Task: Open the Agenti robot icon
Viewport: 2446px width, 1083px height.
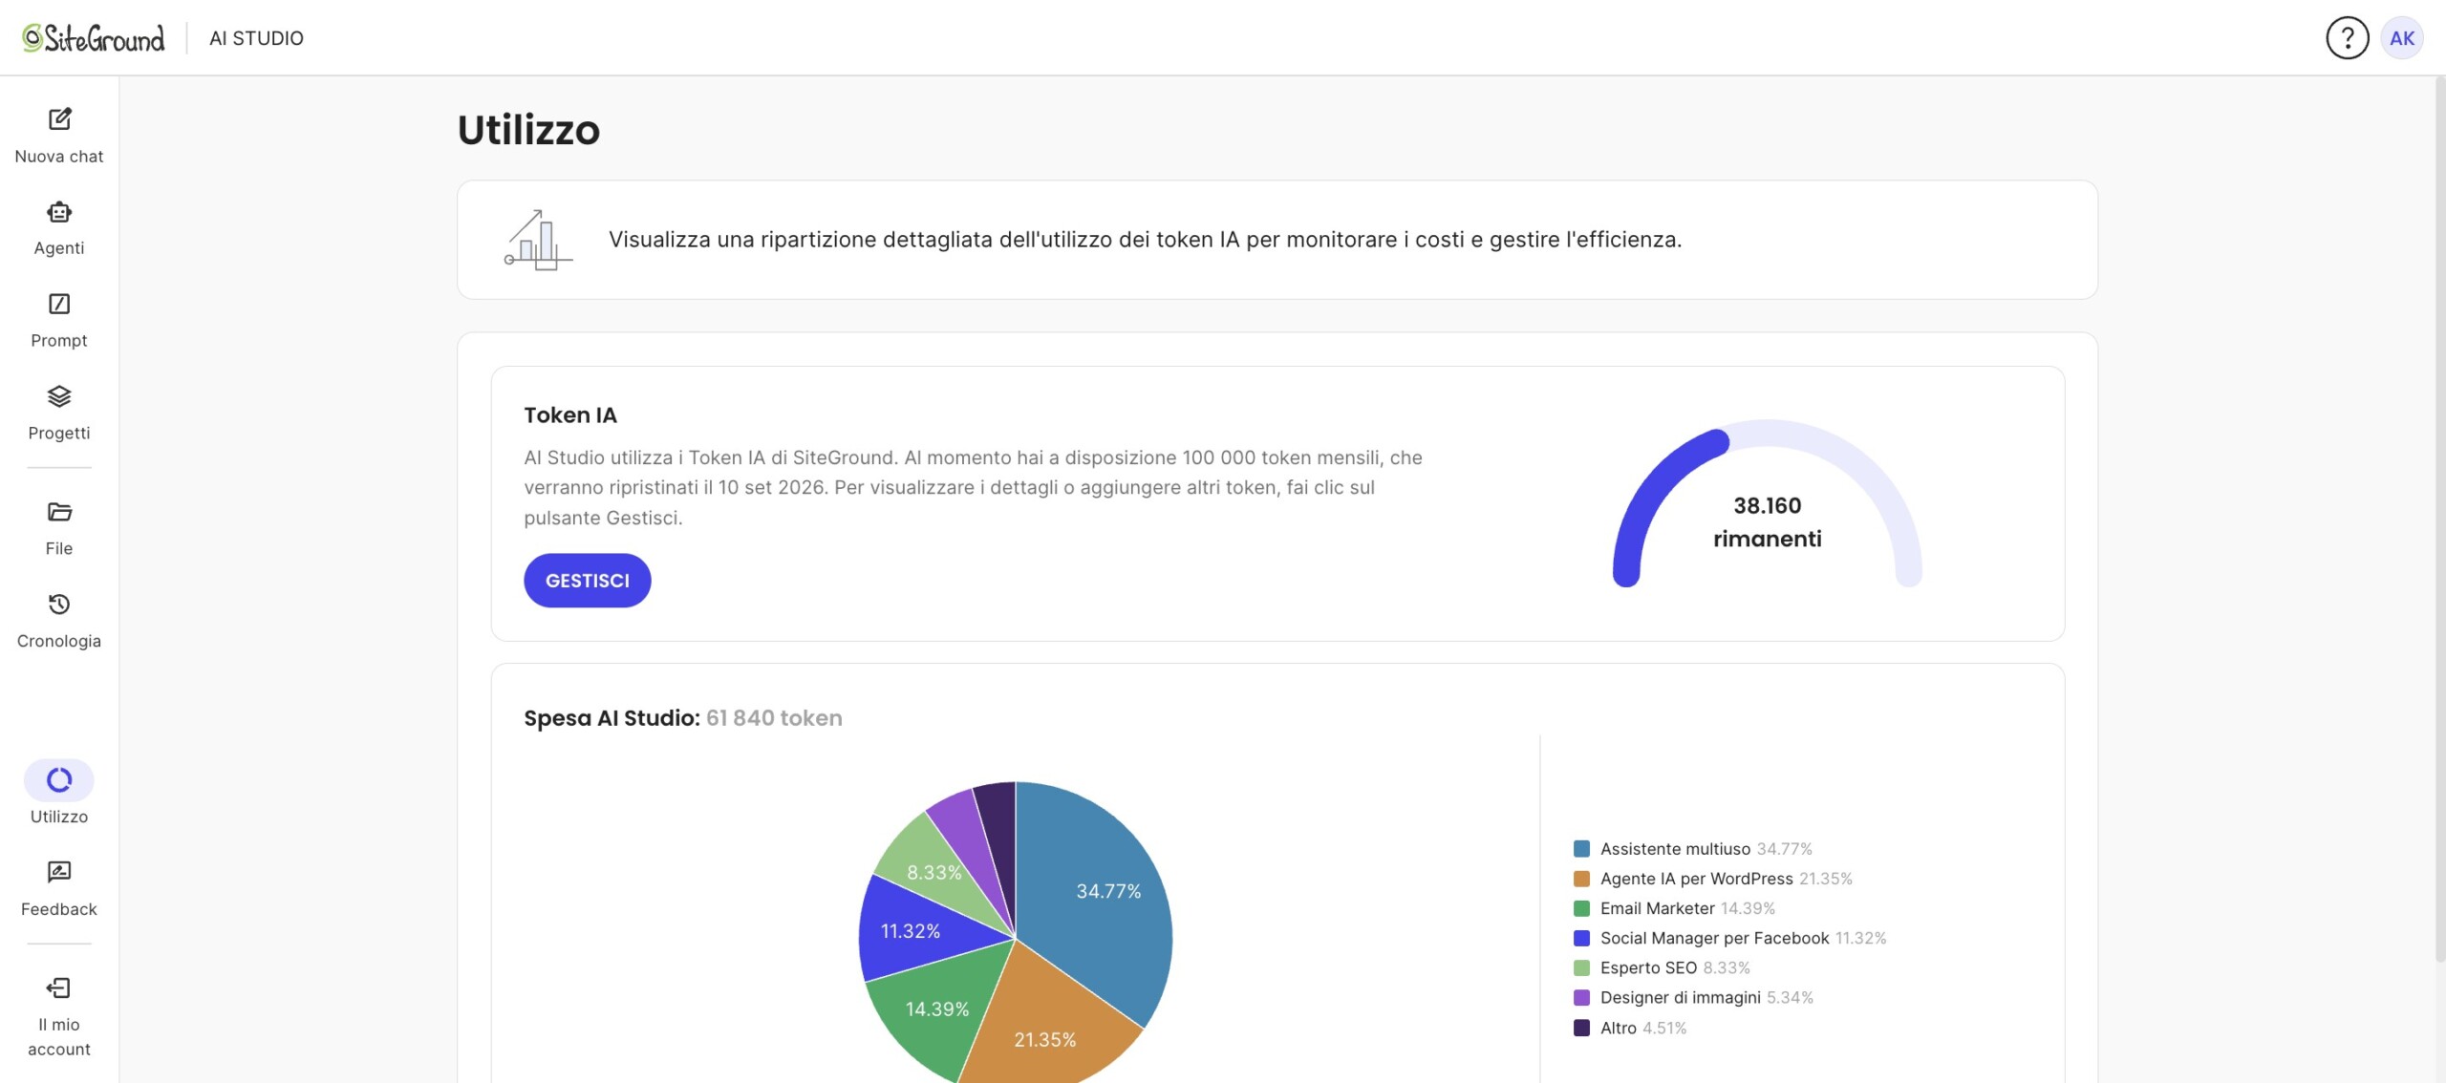Action: tap(59, 211)
